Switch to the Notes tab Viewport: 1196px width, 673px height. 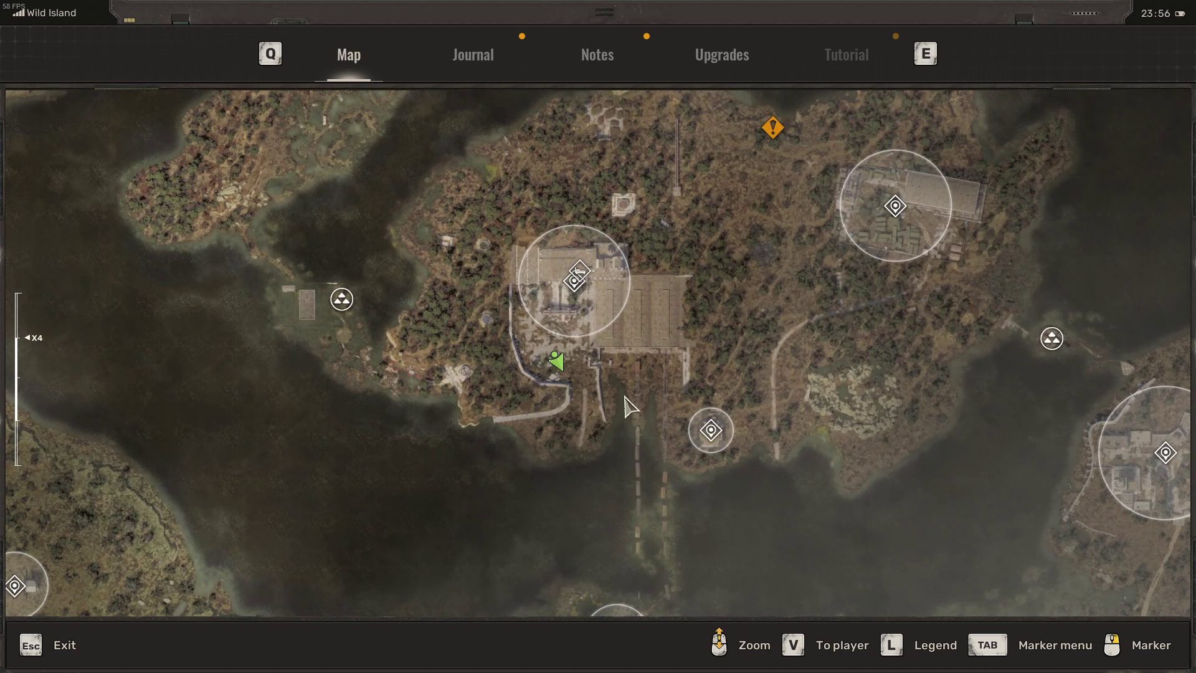click(x=597, y=55)
